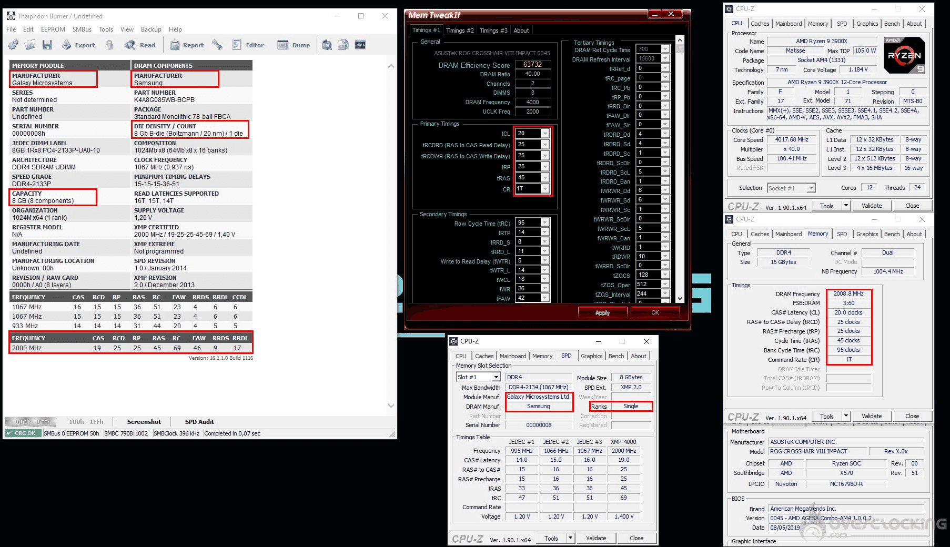
Task: Click the padlock icon in the toolbar
Action: click(x=109, y=45)
